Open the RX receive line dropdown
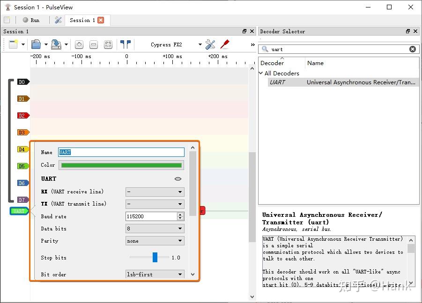Screen dimensions: 422x303 [155, 192]
